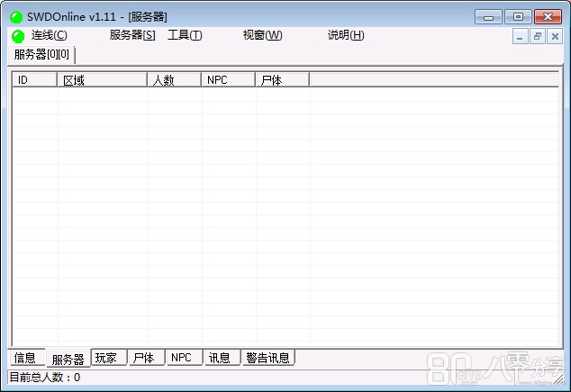Switch to the 服务器 bottom tab
This screenshot has height=392, width=571.
[x=68, y=359]
